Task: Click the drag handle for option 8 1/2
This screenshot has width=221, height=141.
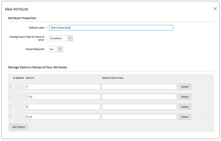Action: (x=10, y=117)
